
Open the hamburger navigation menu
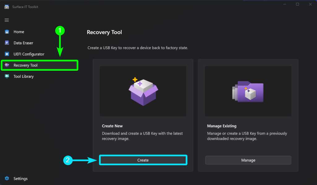coord(7,20)
